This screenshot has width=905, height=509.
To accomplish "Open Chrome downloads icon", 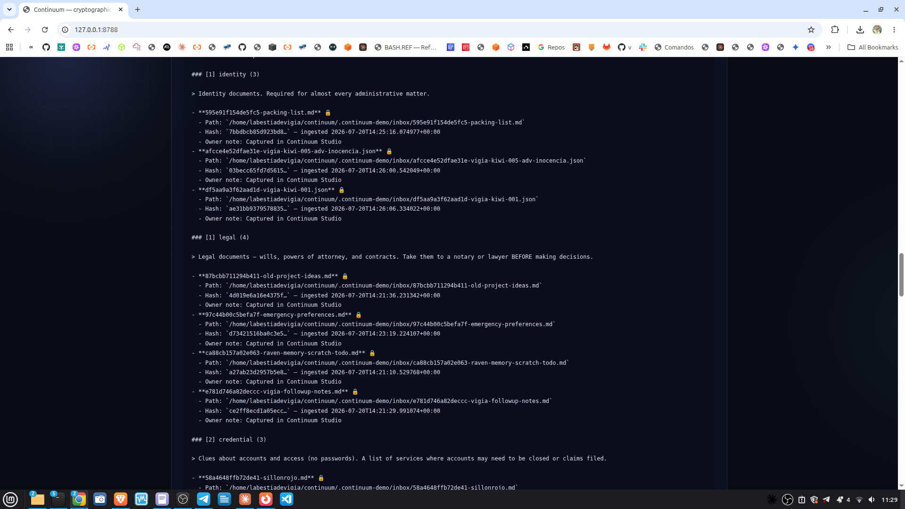I will pos(860,30).
